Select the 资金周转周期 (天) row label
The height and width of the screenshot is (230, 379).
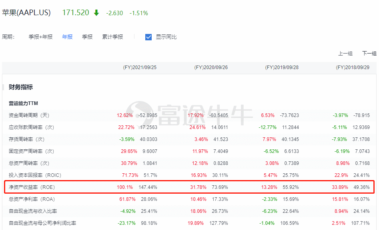click(x=29, y=115)
